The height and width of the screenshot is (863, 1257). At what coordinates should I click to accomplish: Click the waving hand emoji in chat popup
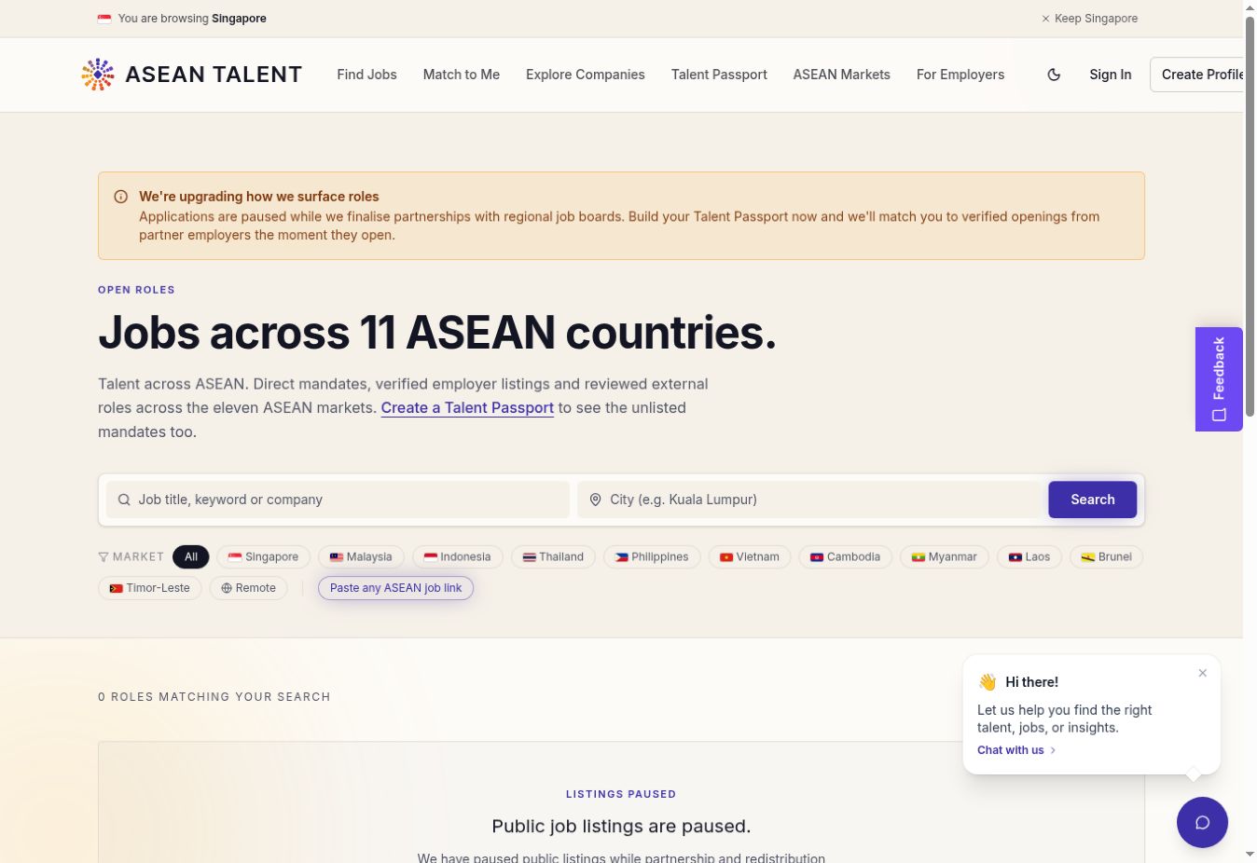click(988, 682)
